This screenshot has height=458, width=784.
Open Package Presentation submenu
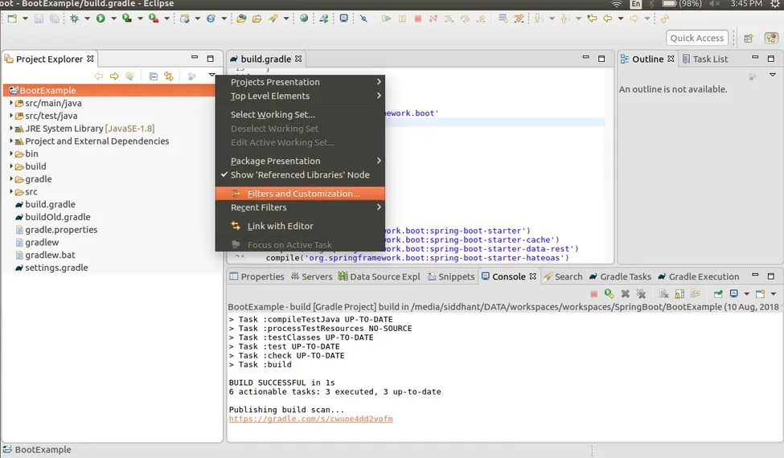299,161
